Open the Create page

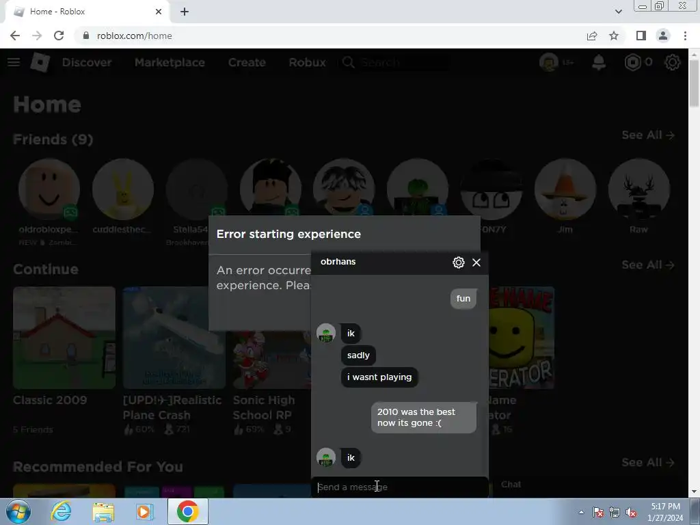pyautogui.click(x=247, y=62)
